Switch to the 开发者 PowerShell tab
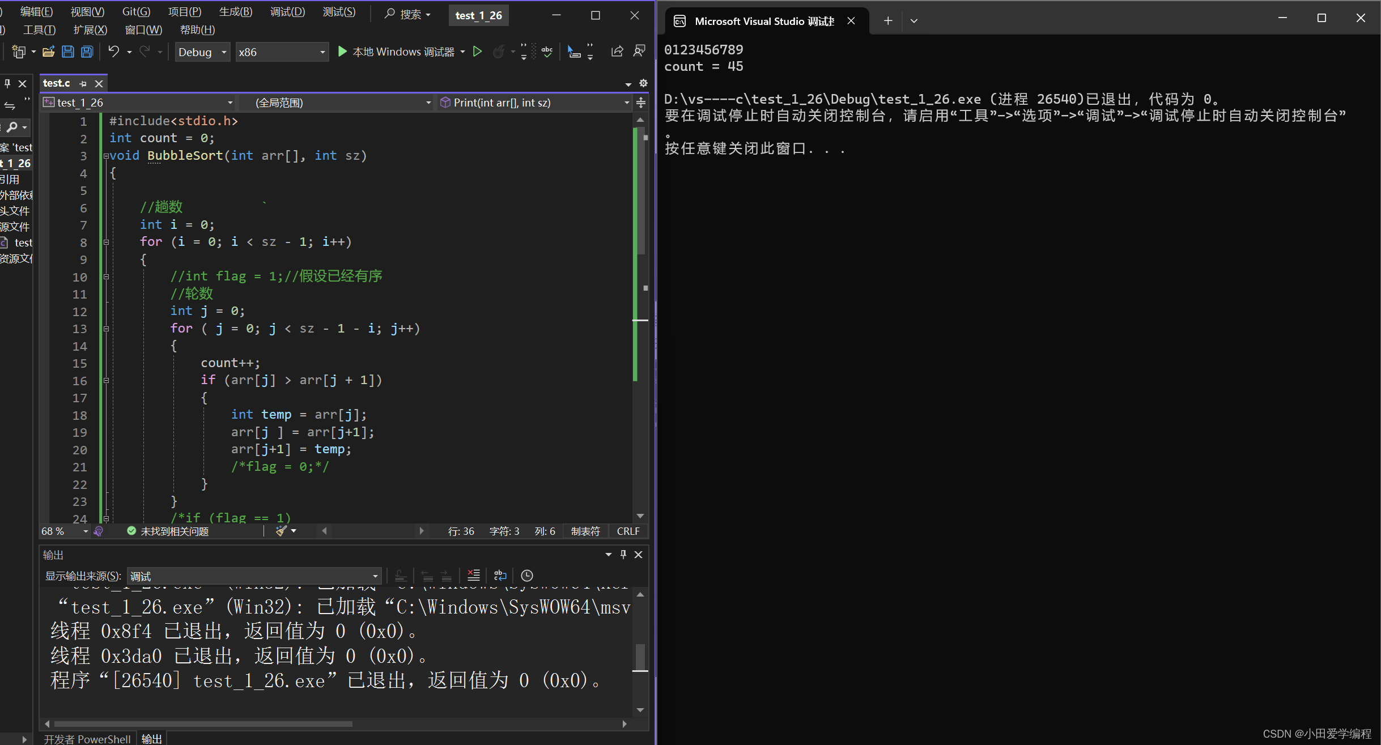The width and height of the screenshot is (1381, 745). [87, 739]
